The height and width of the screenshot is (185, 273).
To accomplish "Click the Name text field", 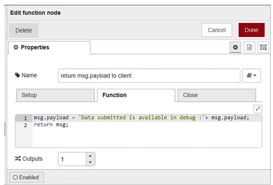I will [149, 76].
